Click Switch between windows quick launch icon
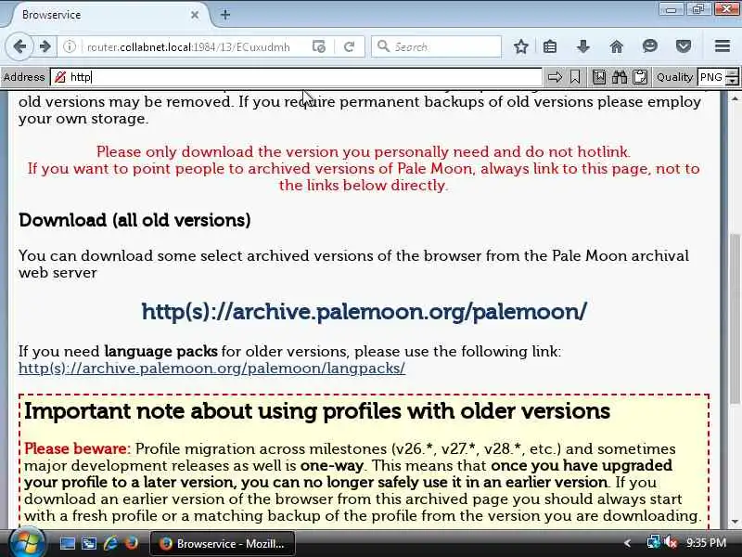 (x=89, y=543)
